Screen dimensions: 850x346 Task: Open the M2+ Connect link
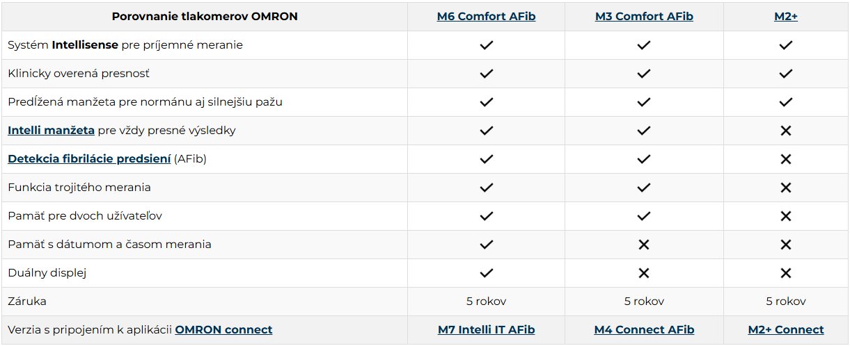click(785, 330)
